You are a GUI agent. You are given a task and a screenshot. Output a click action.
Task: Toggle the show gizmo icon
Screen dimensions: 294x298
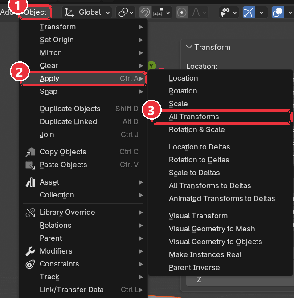249,12
